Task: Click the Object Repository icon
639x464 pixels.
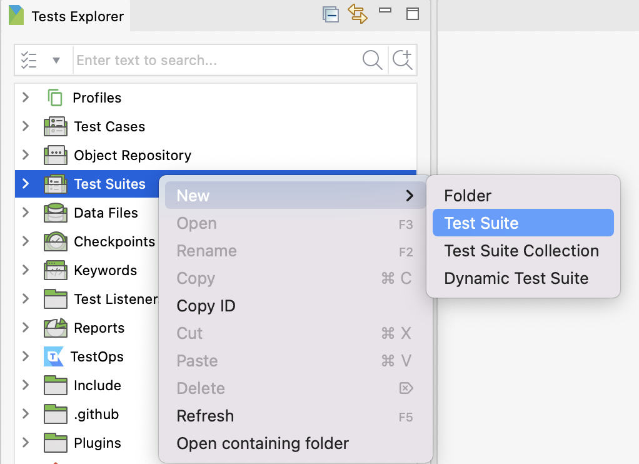Action: click(x=56, y=155)
